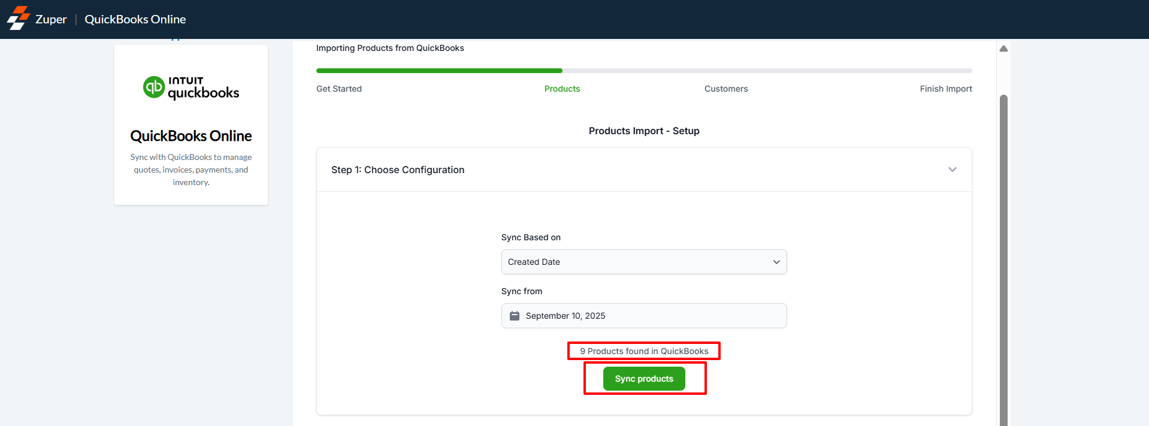
Task: Select the Products step label
Action: [562, 89]
